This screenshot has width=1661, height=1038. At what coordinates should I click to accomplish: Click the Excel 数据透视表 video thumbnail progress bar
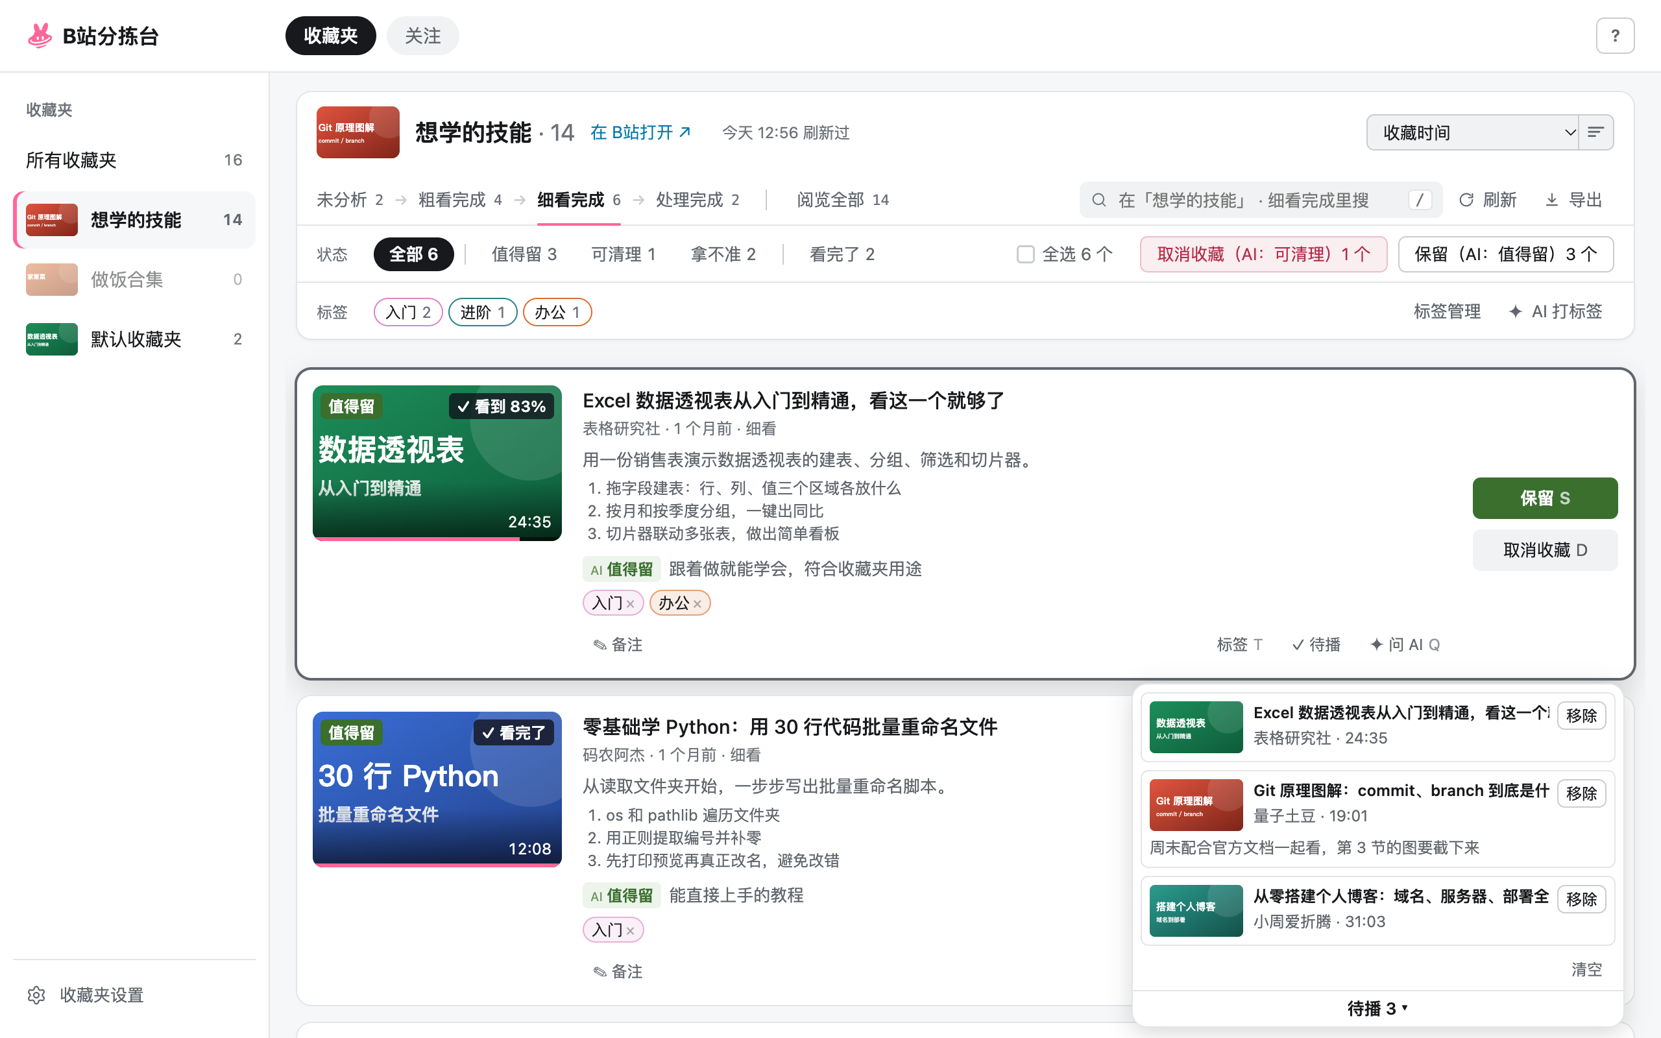pos(437,539)
